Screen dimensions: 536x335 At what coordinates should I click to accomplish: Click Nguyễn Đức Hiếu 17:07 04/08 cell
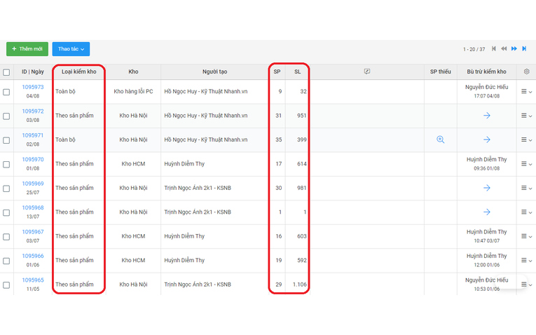pyautogui.click(x=486, y=92)
